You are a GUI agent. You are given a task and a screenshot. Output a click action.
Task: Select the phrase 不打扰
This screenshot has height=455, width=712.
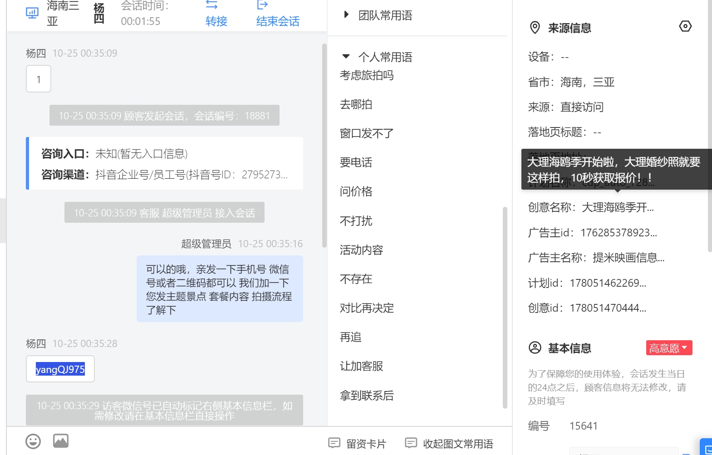(x=356, y=221)
